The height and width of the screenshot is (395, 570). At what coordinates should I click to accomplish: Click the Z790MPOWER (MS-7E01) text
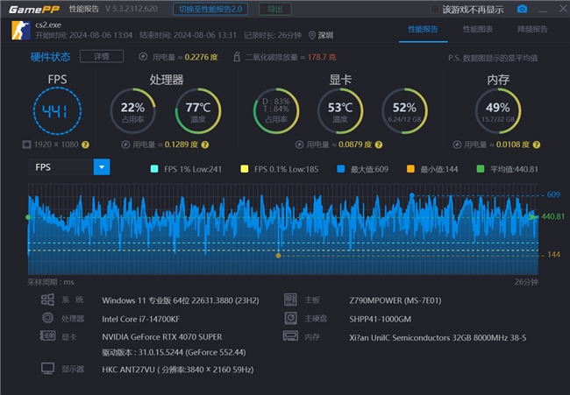point(395,300)
